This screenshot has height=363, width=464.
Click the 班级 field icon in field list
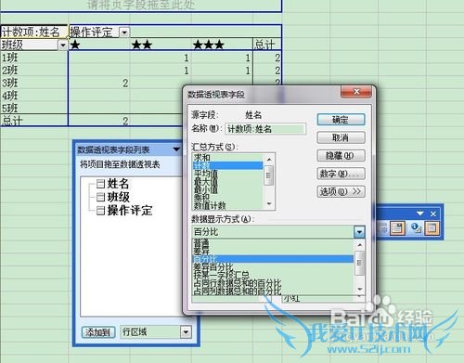tap(100, 197)
